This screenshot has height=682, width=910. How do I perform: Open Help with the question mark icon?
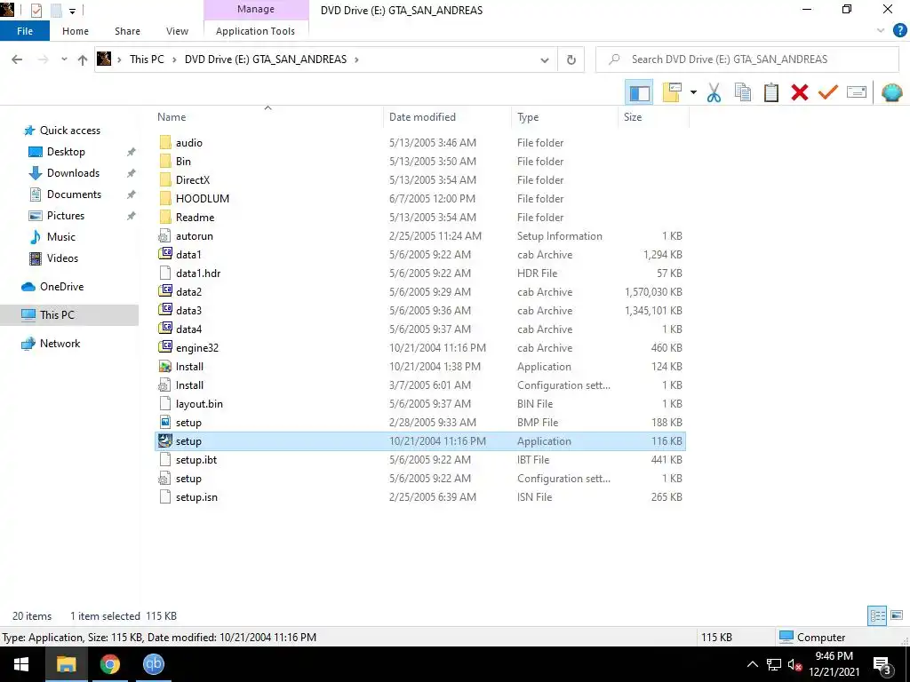899,31
